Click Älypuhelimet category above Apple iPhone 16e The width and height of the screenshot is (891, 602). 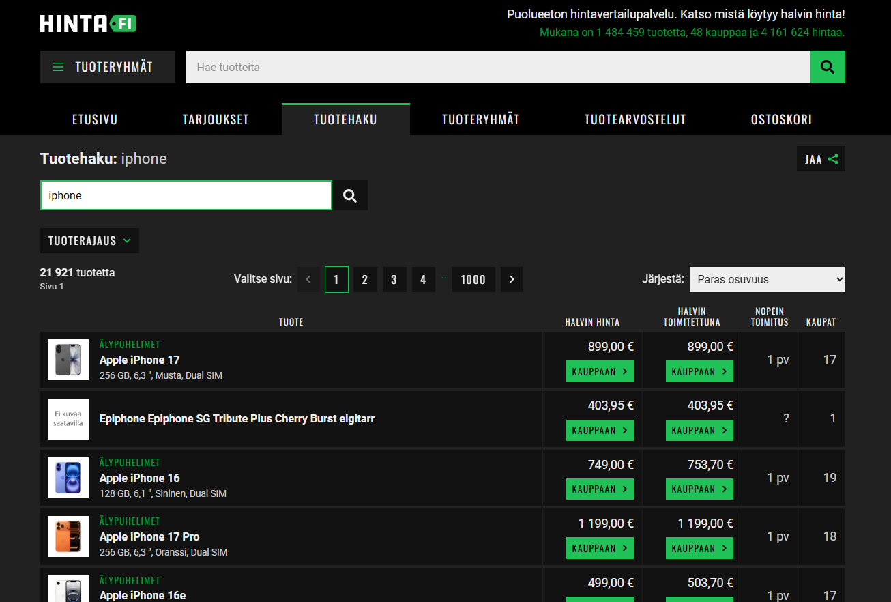[x=130, y=580]
